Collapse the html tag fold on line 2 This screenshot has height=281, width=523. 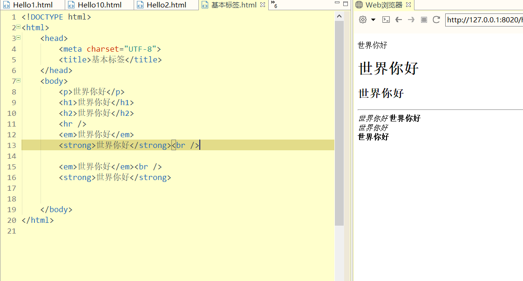point(18,27)
